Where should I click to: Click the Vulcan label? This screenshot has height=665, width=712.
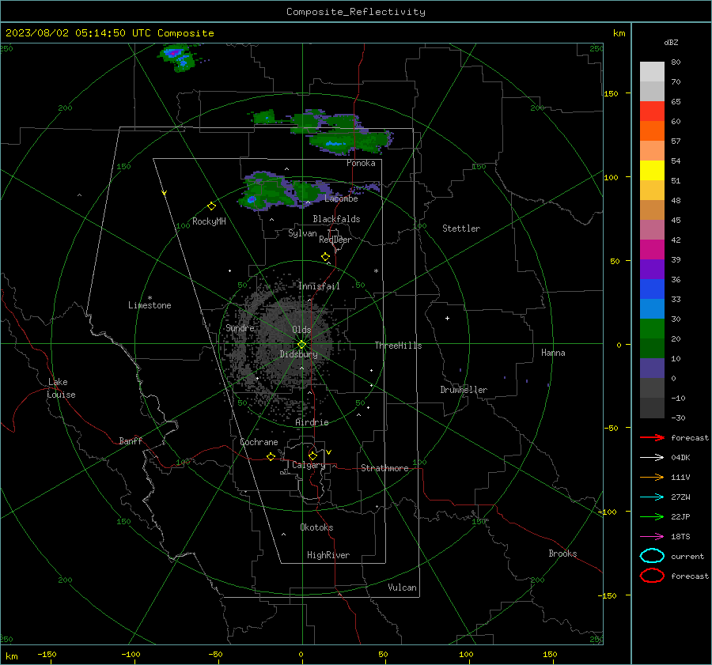(403, 588)
